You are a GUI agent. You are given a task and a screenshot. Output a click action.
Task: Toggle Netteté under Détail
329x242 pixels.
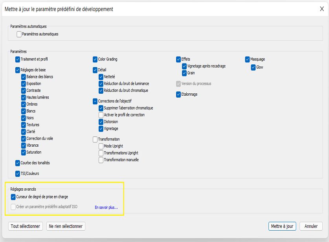[x=101, y=77]
